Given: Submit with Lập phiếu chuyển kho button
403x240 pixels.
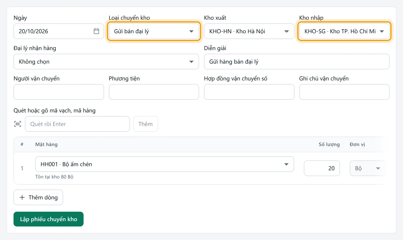Looking at the screenshot, I should pyautogui.click(x=49, y=219).
